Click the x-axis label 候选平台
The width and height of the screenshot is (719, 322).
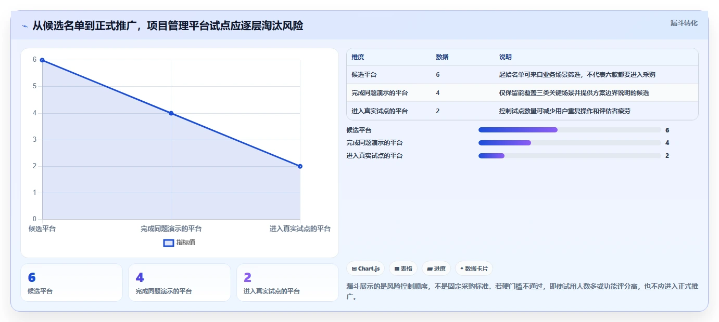point(42,229)
